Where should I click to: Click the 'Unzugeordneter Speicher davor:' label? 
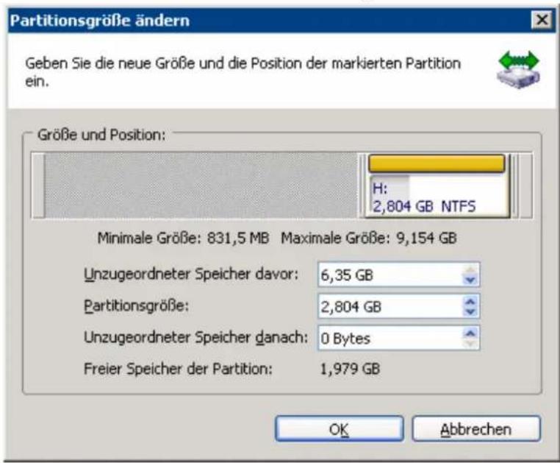[x=191, y=275]
